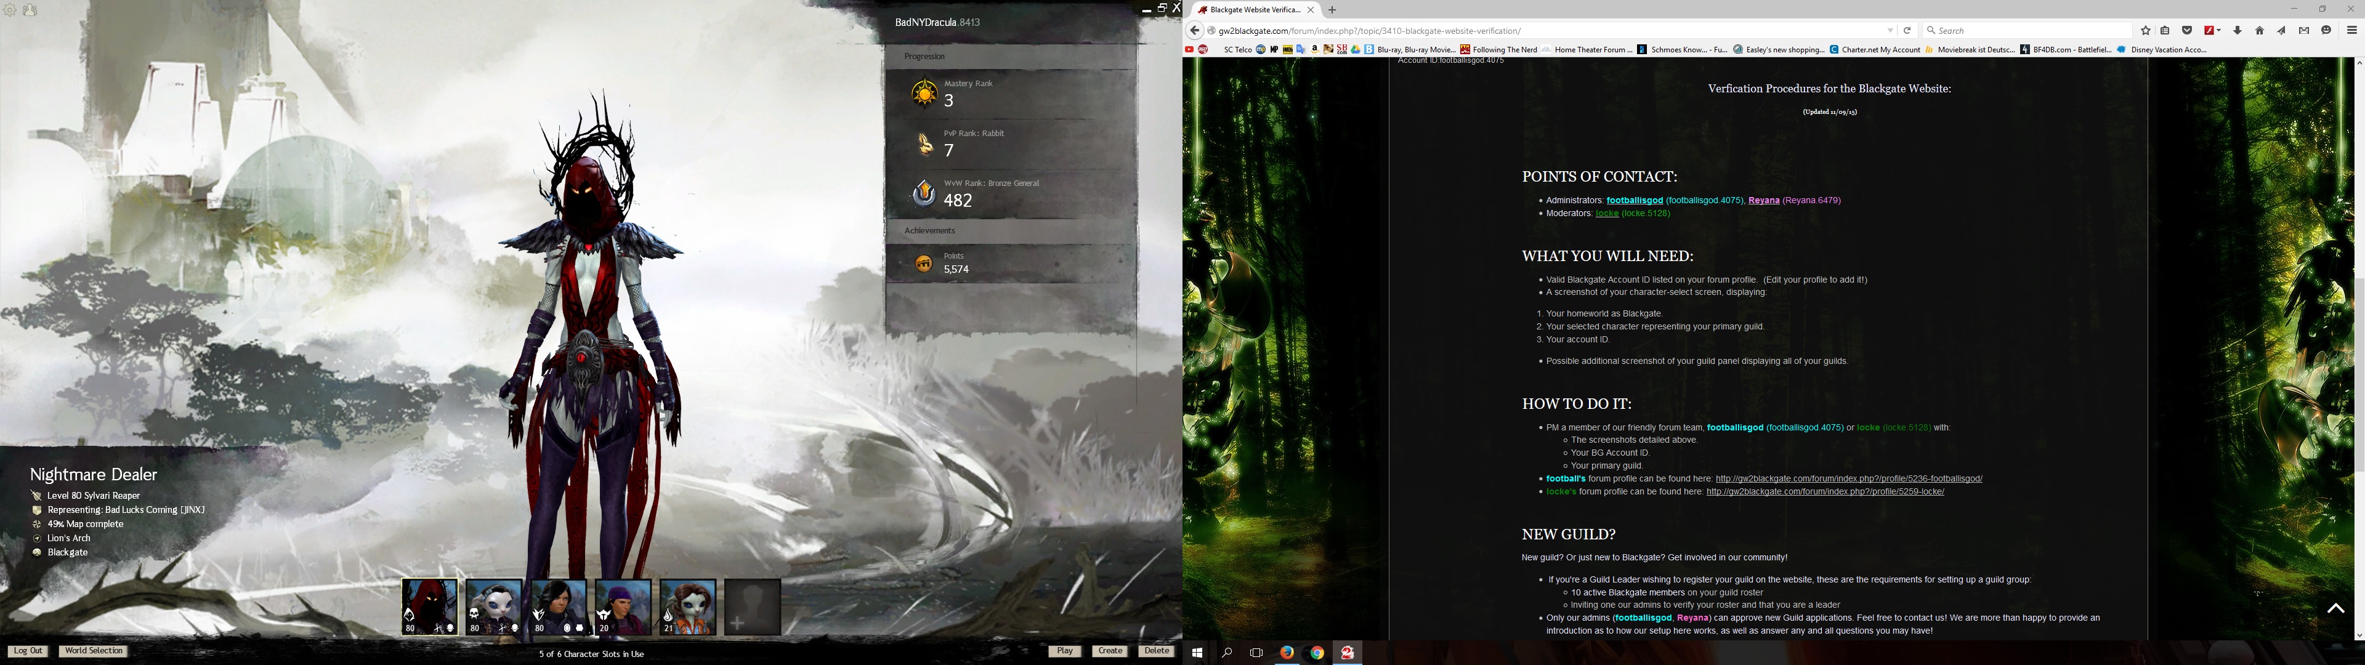Open the SC Telco bookmark
Viewport: 2365px width, 665px height.
pos(1237,50)
